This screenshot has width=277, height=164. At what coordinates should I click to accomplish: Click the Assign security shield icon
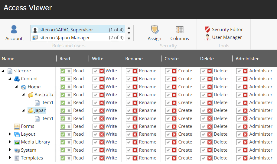tap(155, 30)
